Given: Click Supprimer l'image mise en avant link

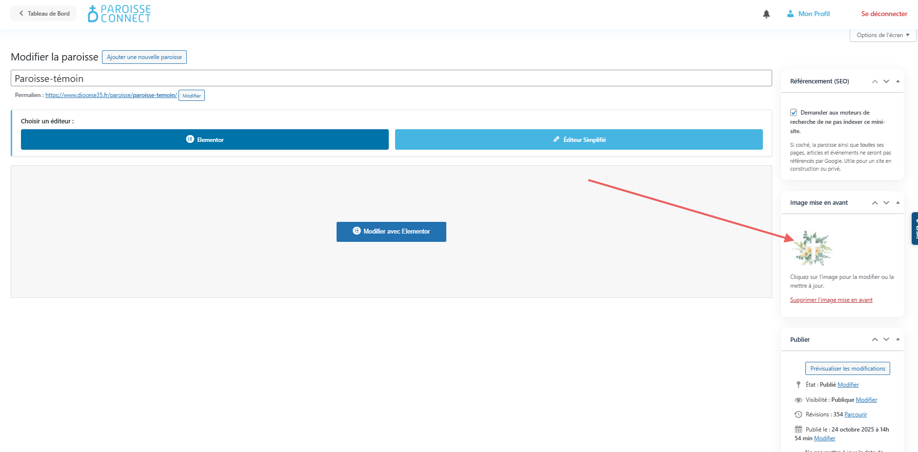Looking at the screenshot, I should 831,300.
